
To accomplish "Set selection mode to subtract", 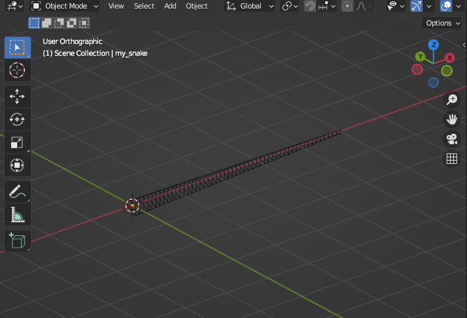I will tap(59, 23).
